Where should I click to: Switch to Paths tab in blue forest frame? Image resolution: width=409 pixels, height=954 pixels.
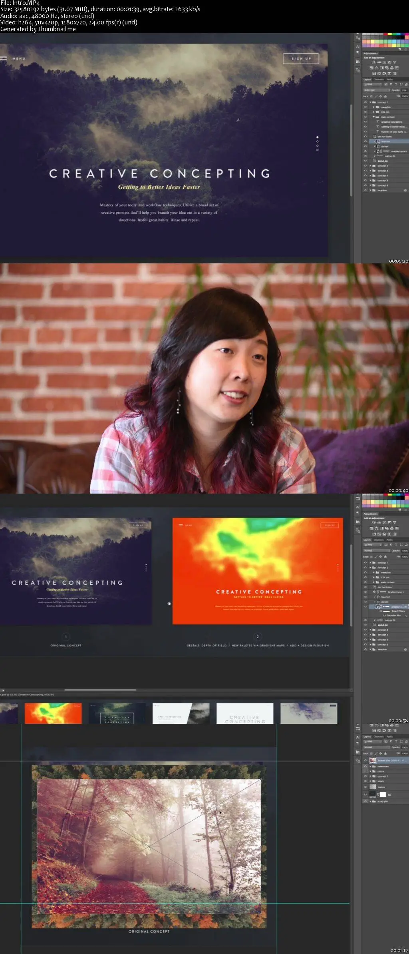390,80
